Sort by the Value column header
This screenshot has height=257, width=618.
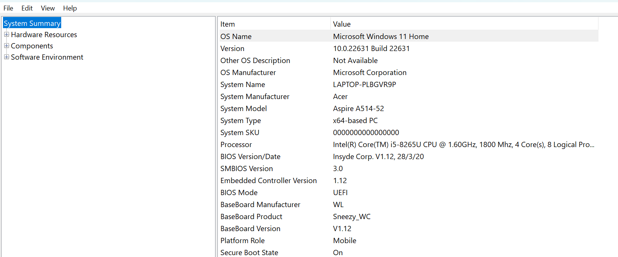pyautogui.click(x=464, y=24)
